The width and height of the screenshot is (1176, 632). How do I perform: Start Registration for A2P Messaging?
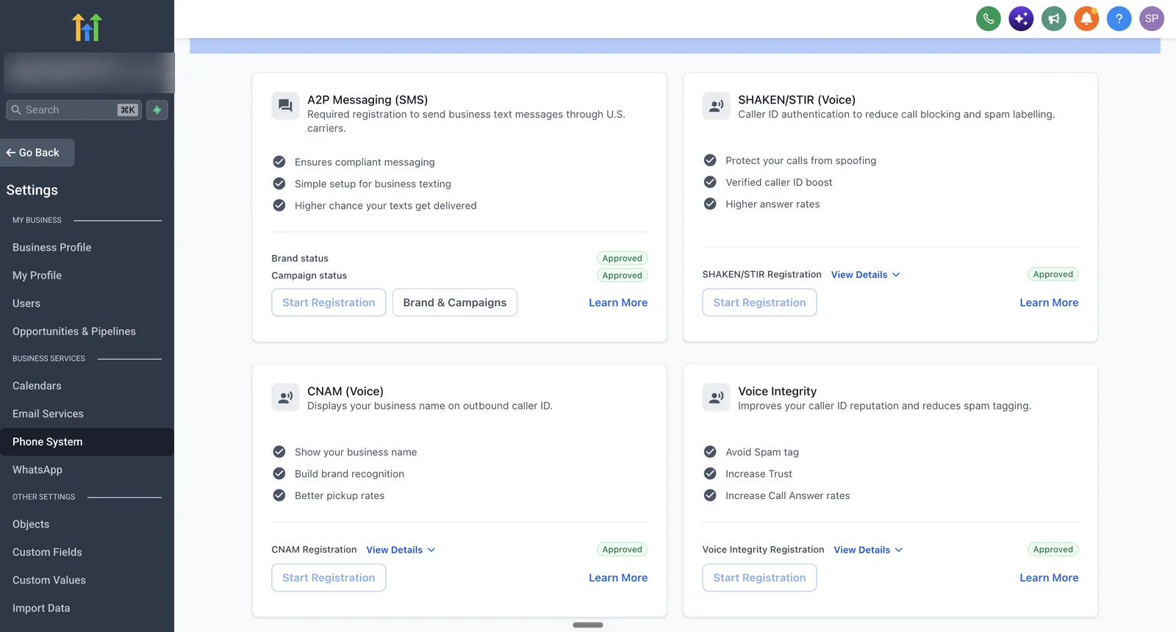click(x=329, y=303)
